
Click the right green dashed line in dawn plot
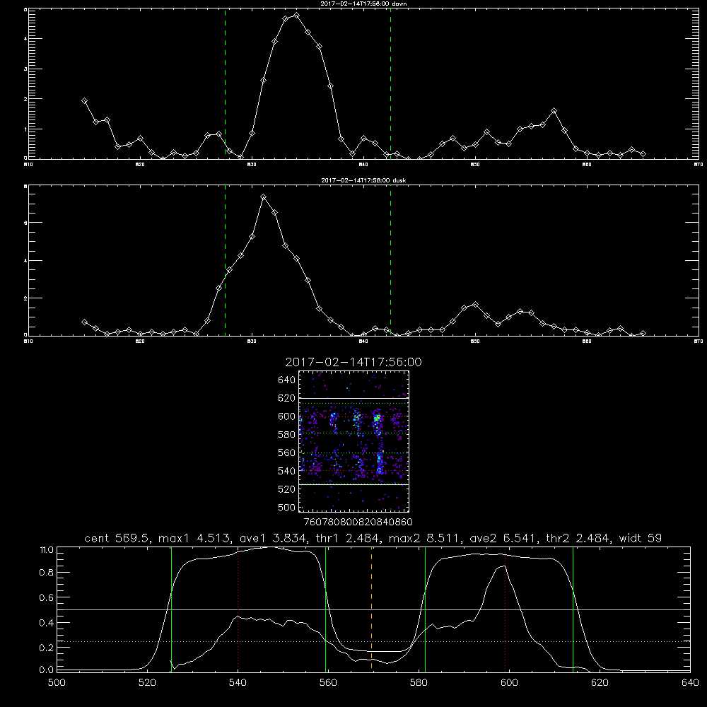click(390, 83)
